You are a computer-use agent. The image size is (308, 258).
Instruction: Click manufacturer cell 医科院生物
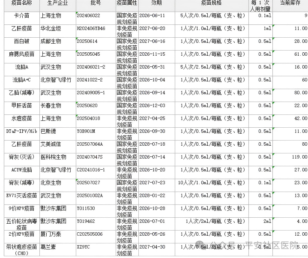tap(58, 160)
